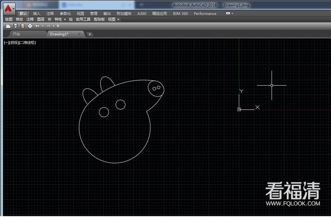
Task: Open the 组 panel button
Action: point(71,19)
